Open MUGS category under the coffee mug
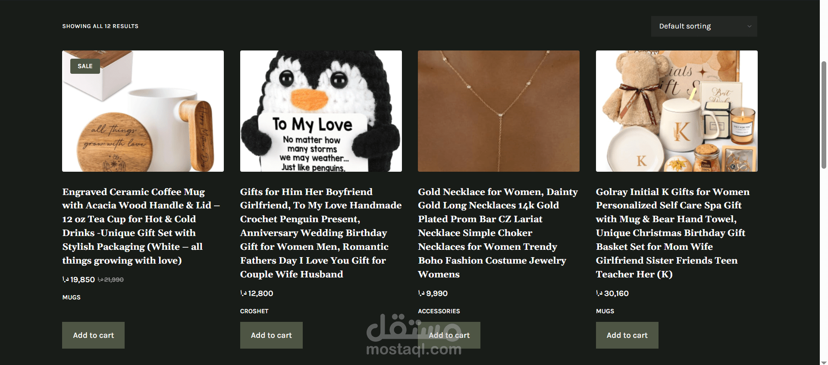Viewport: 828px width, 365px height. point(71,297)
